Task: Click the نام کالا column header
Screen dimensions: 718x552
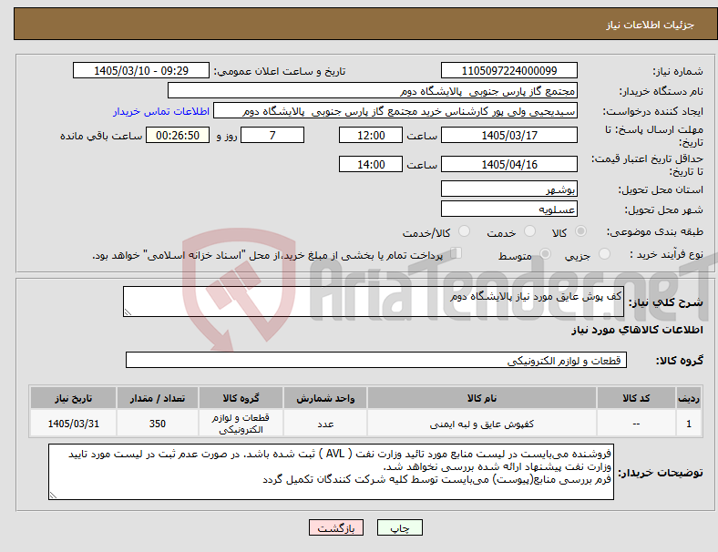Action: [482, 398]
